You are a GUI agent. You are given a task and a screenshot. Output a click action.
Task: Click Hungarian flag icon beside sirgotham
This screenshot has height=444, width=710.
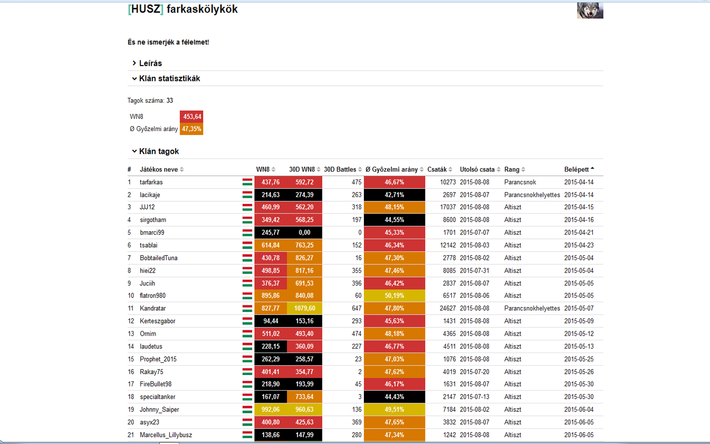tap(247, 220)
